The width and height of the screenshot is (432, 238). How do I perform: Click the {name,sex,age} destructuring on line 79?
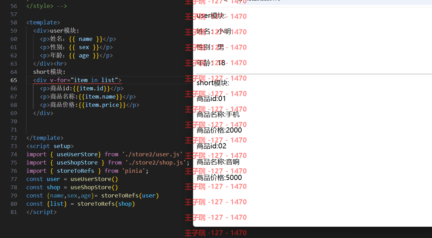coord(70,195)
